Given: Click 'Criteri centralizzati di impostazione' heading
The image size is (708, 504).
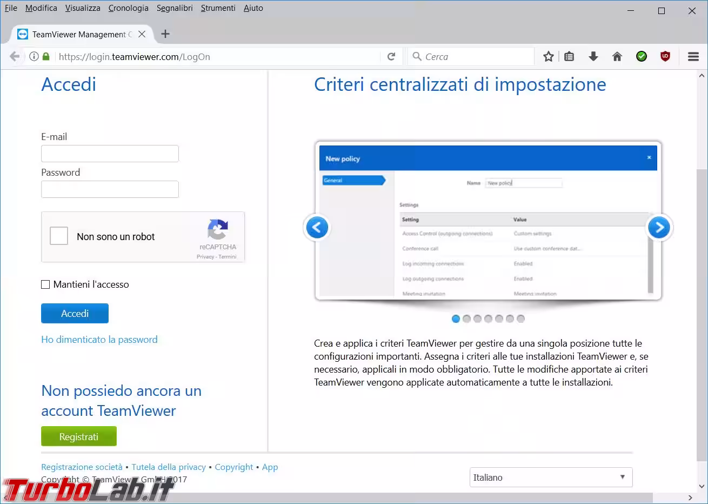Looking at the screenshot, I should pos(460,84).
